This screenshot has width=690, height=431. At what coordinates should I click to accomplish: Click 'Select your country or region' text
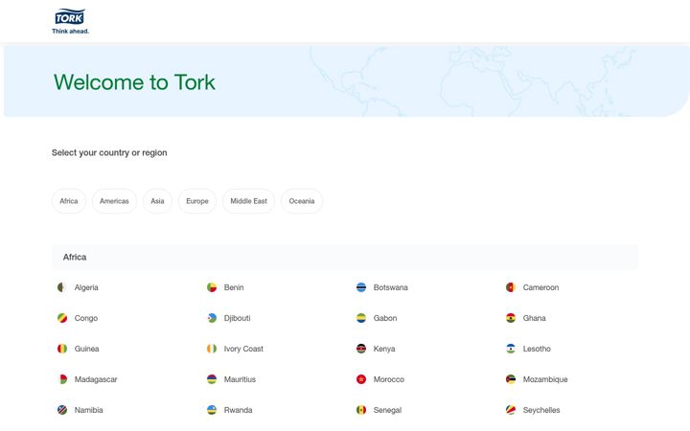[109, 152]
